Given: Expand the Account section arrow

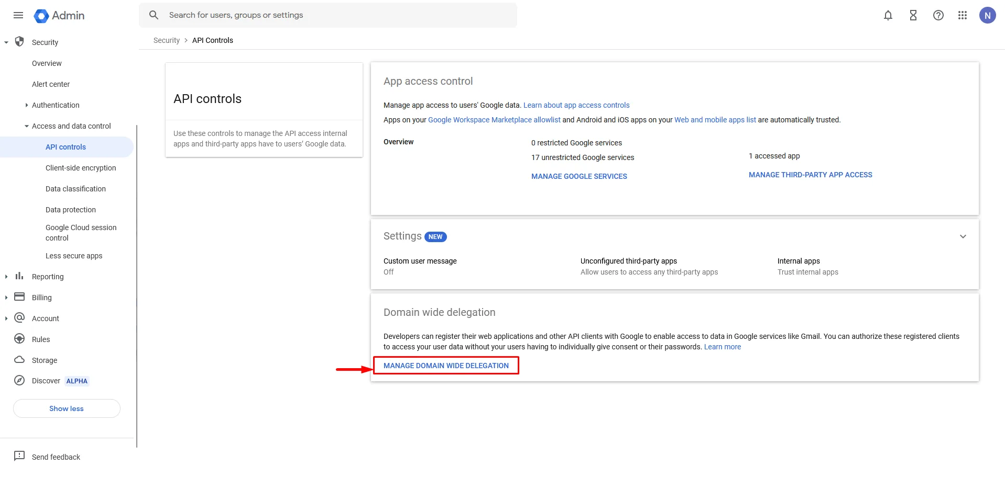Looking at the screenshot, I should click(x=6, y=318).
